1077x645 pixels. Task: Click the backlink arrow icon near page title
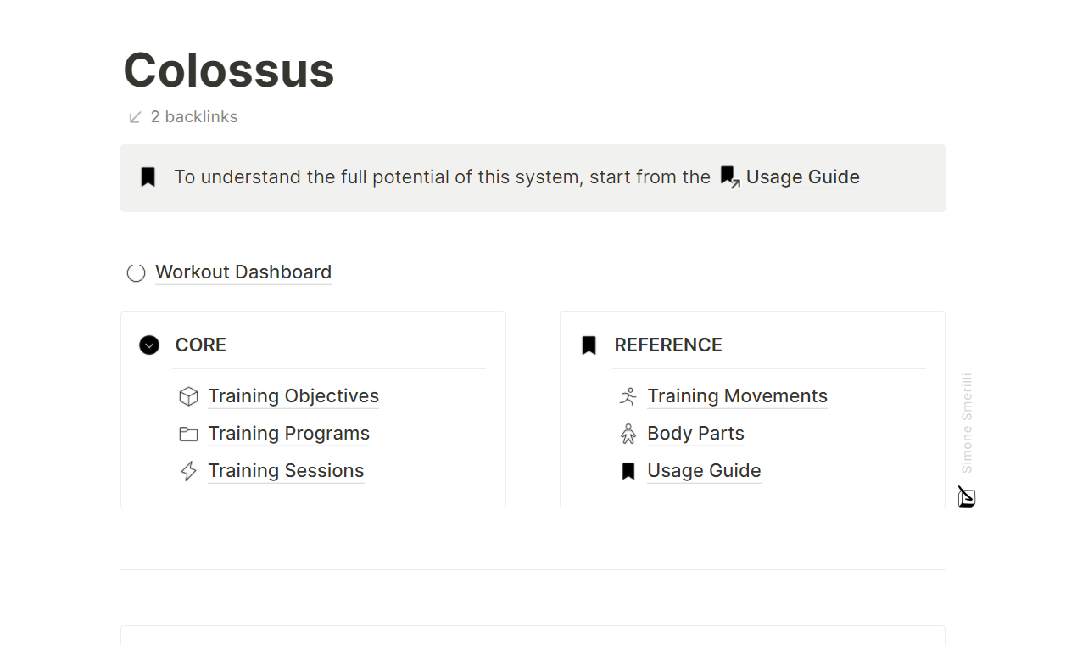point(135,116)
